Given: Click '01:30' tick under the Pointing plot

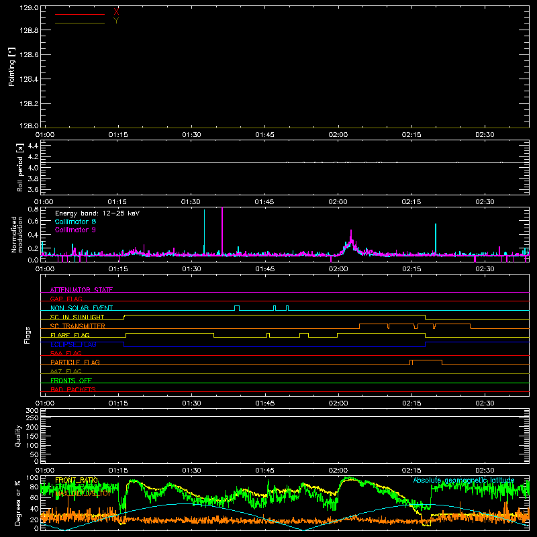Looking at the screenshot, I should 191,135.
